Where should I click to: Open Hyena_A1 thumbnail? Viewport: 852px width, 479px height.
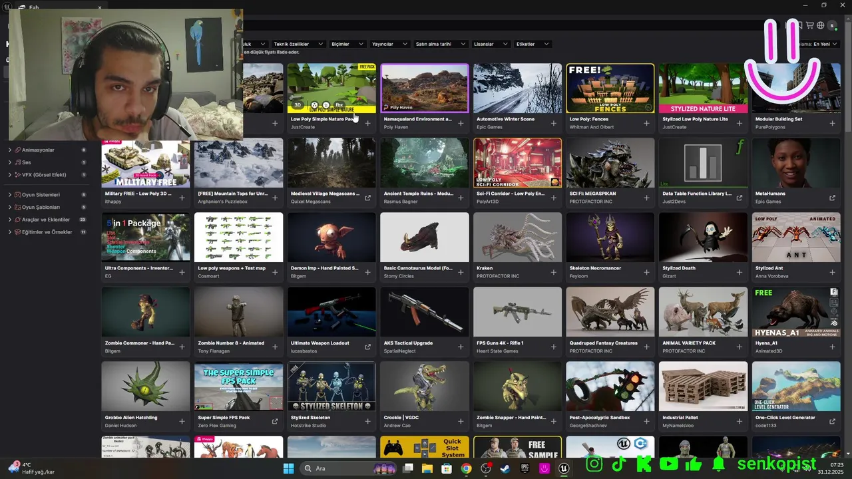point(796,312)
